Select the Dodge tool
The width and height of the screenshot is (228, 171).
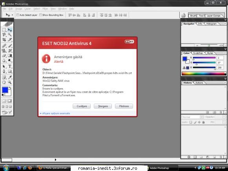pyautogui.click(x=10, y=60)
